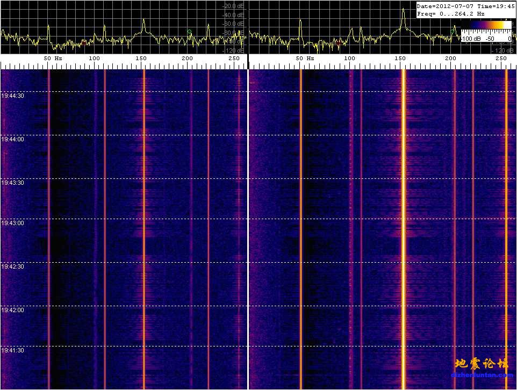This screenshot has width=517, height=390.
Task: Select the 19:42:30 time label
Action: [x=12, y=266]
